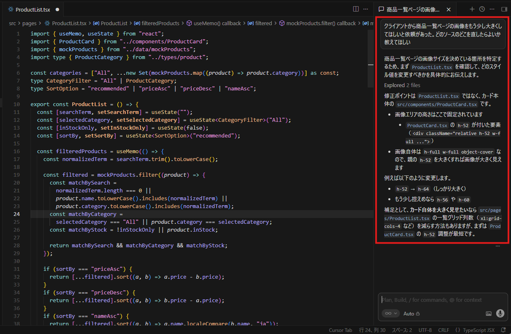
Task: Open agent mode dropdown with infinity icon
Action: (x=391, y=313)
